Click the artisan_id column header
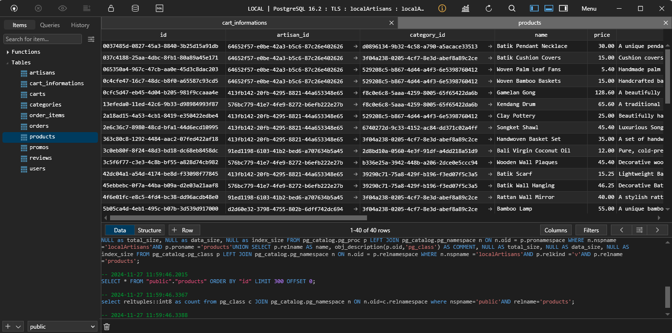The width and height of the screenshot is (672, 333). coord(292,35)
